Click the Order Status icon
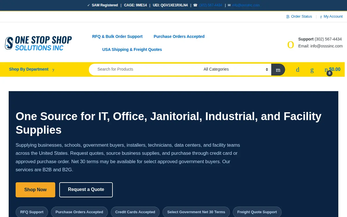The width and height of the screenshot is (347, 217). (288, 16)
